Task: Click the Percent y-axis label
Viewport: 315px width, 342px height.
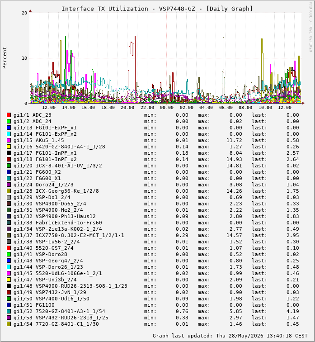Action: click(5, 57)
